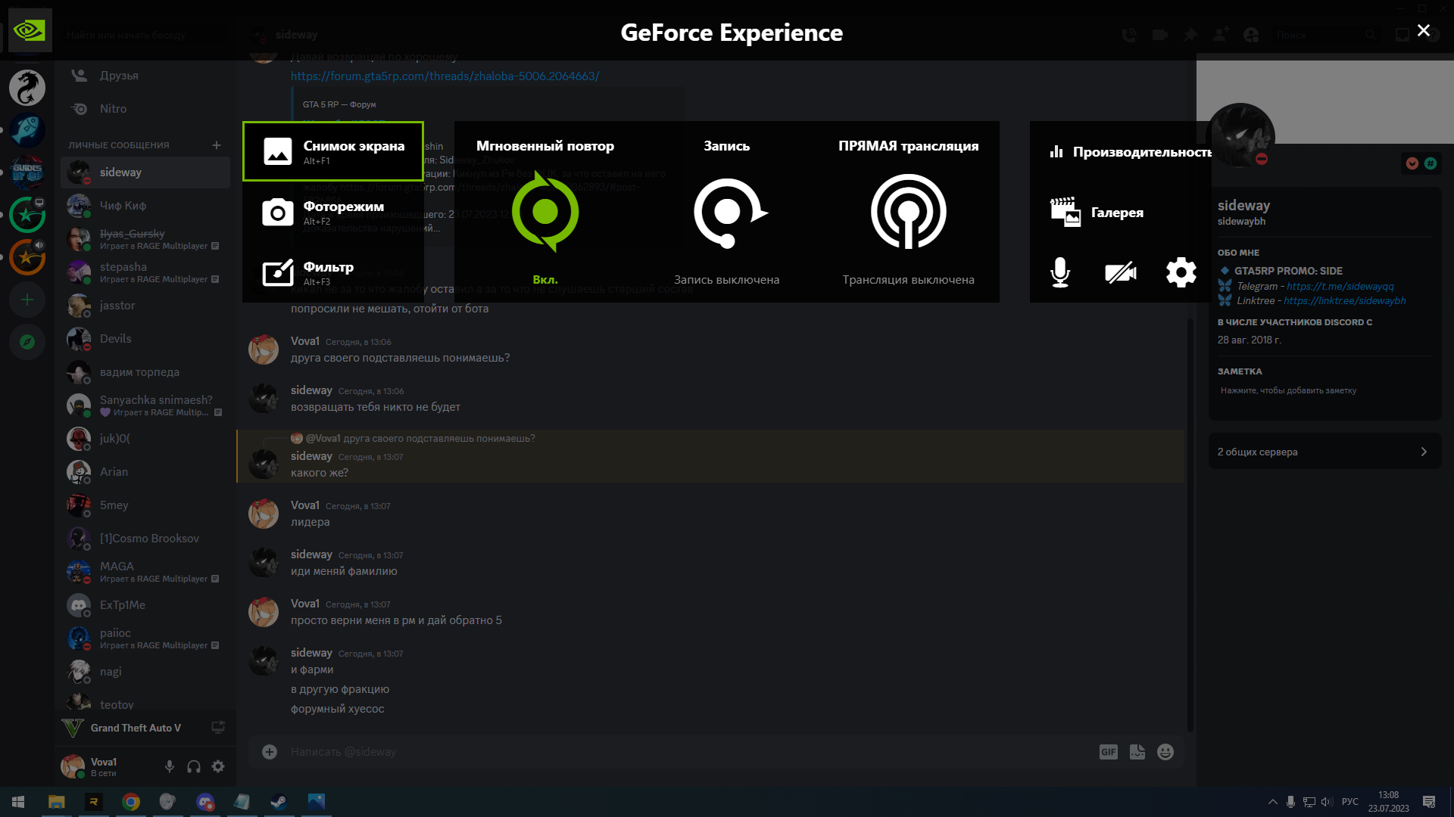The height and width of the screenshot is (817, 1454).
Task: Open attachment plus button in message bar
Action: (270, 752)
